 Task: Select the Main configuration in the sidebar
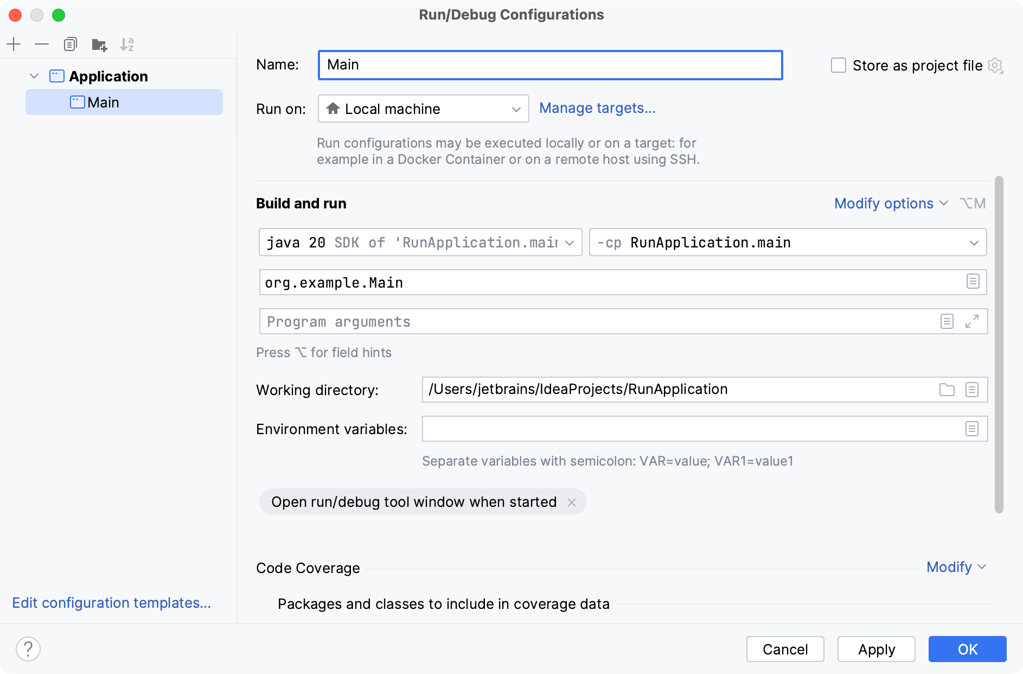[x=103, y=102]
